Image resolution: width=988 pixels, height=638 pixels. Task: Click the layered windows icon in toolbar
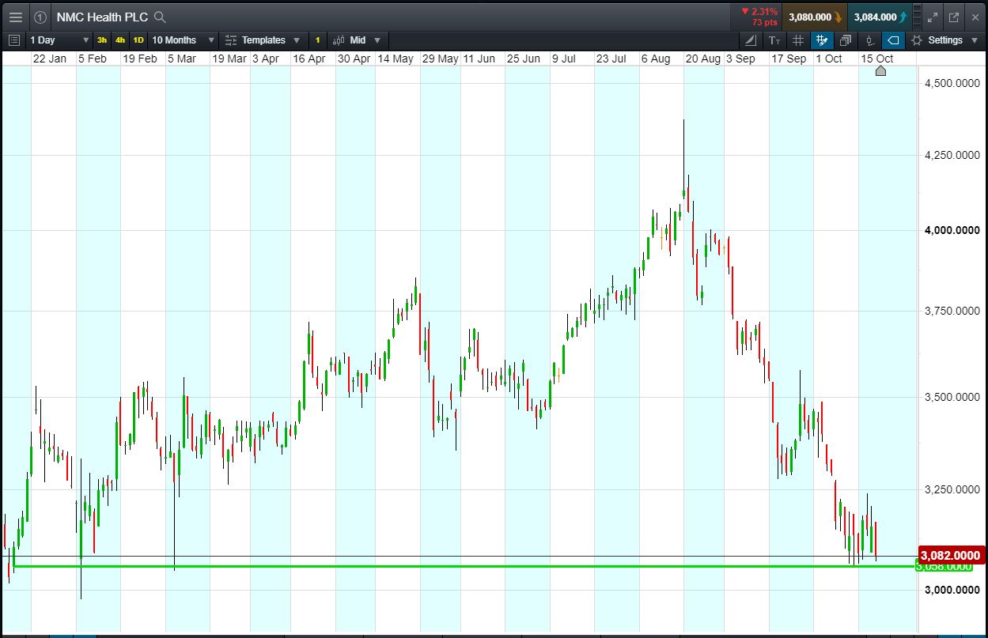coord(846,40)
